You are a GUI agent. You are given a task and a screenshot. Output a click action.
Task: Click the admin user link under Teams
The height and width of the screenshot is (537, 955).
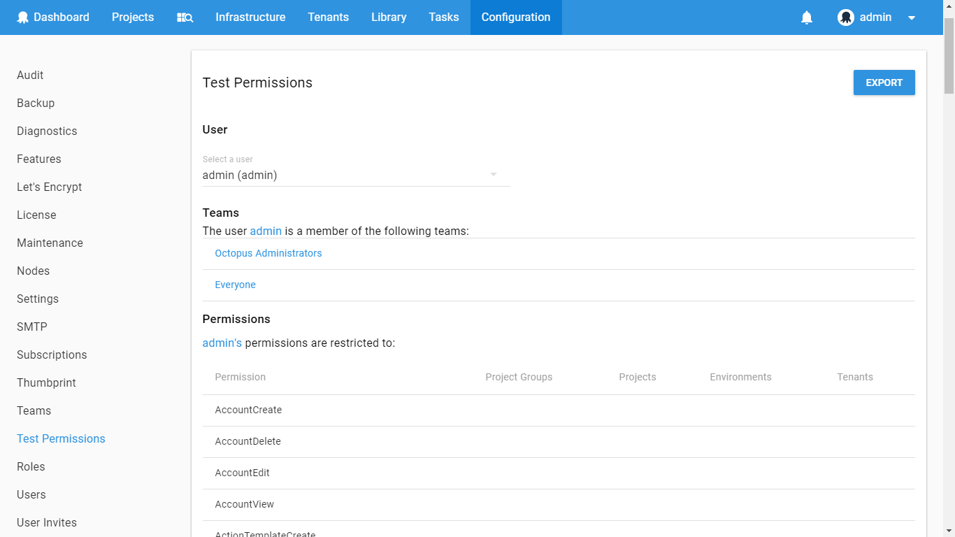coord(266,231)
